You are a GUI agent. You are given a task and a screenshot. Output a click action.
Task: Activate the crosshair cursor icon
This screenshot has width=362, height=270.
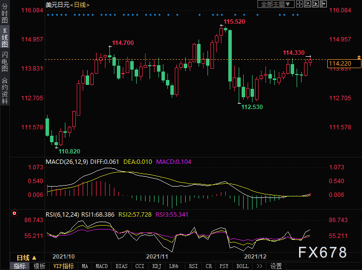click(300, 4)
